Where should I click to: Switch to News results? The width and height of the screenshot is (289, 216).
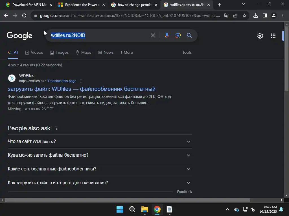coord(106,53)
